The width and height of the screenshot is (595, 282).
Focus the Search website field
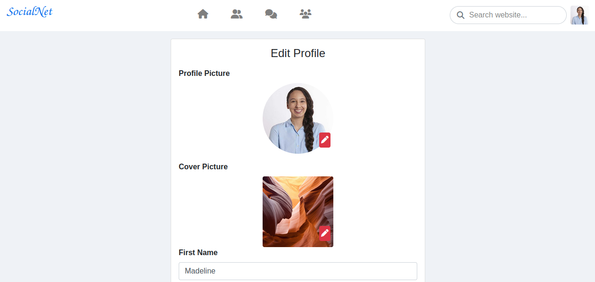pos(514,15)
